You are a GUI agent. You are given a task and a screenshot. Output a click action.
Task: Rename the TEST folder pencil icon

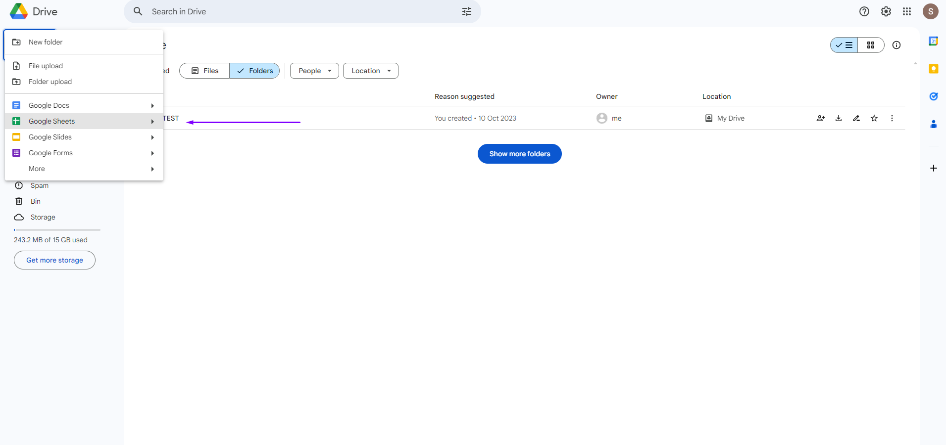click(856, 118)
